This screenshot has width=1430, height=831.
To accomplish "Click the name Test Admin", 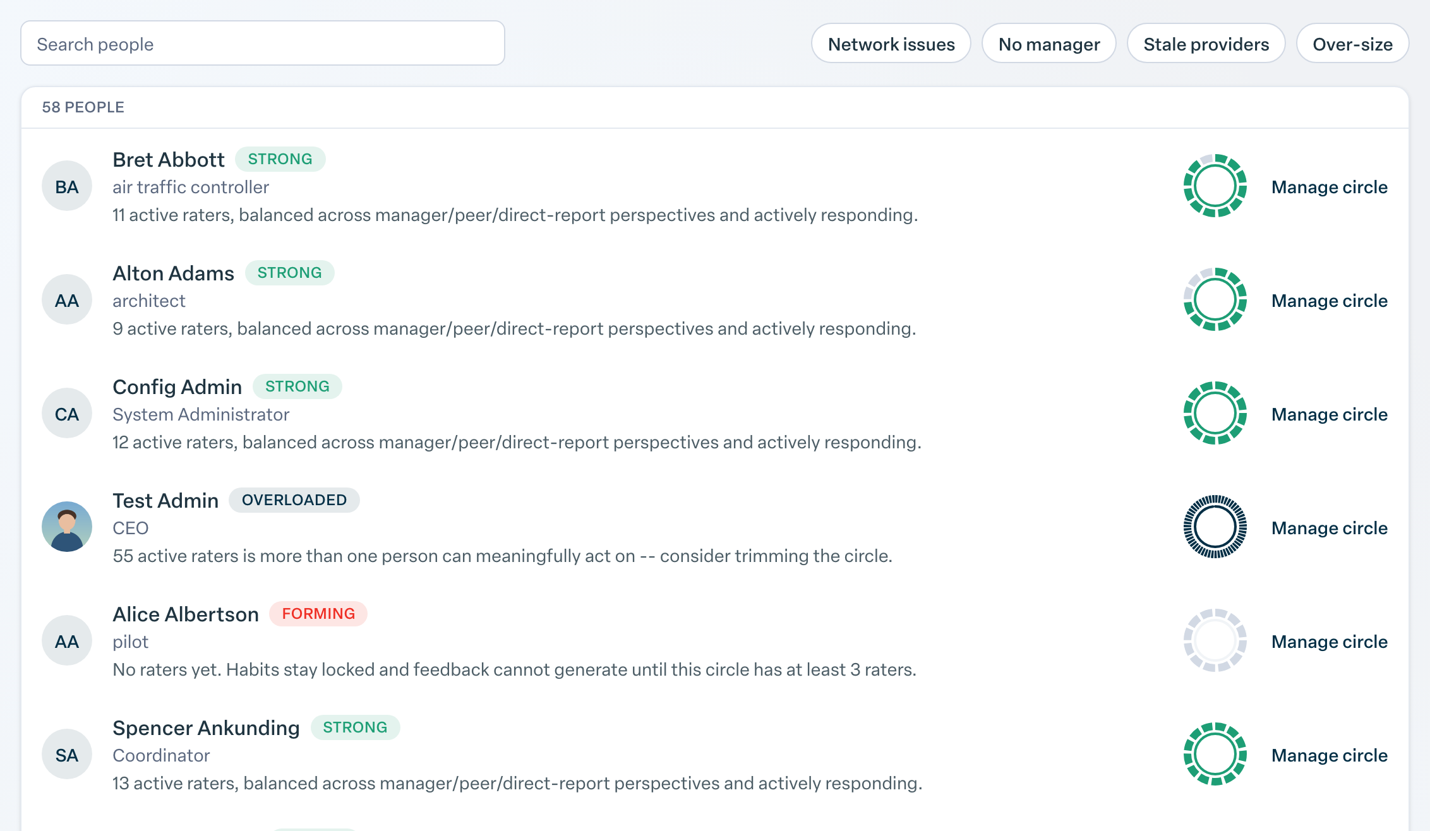I will pyautogui.click(x=165, y=501).
